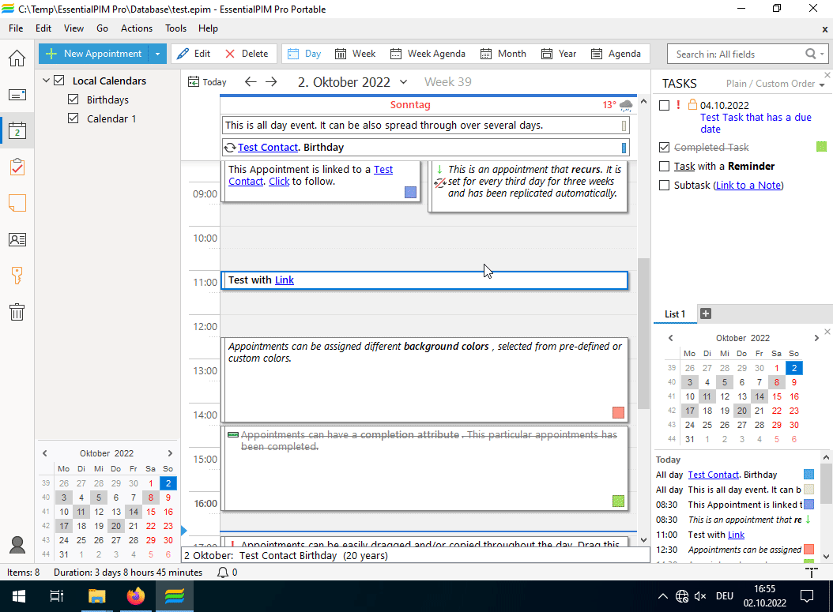Image resolution: width=833 pixels, height=612 pixels.
Task: Open the Go menu
Action: tap(103, 28)
